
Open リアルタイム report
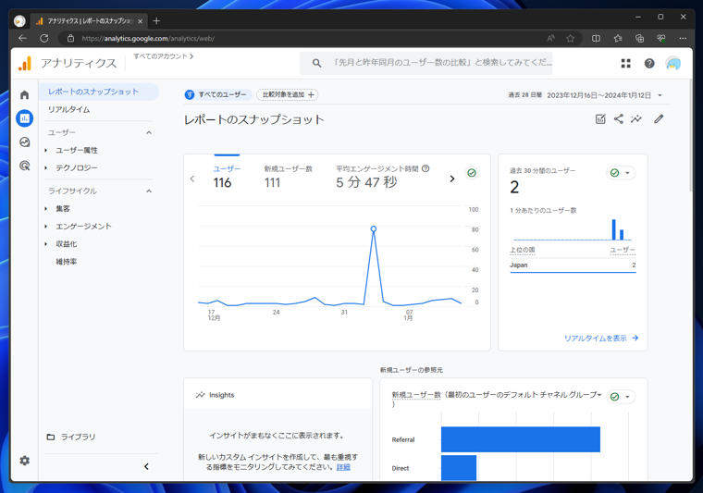[x=69, y=109]
